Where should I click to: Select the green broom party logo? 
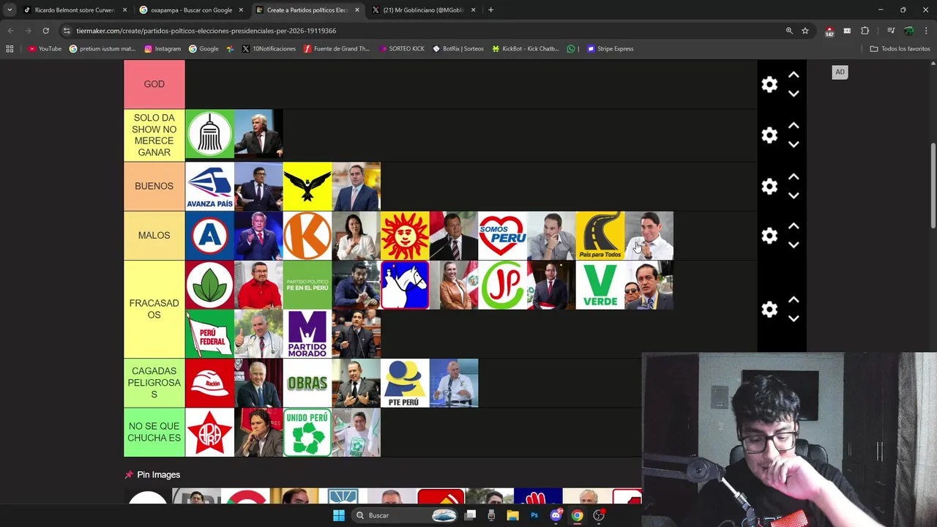tap(209, 135)
